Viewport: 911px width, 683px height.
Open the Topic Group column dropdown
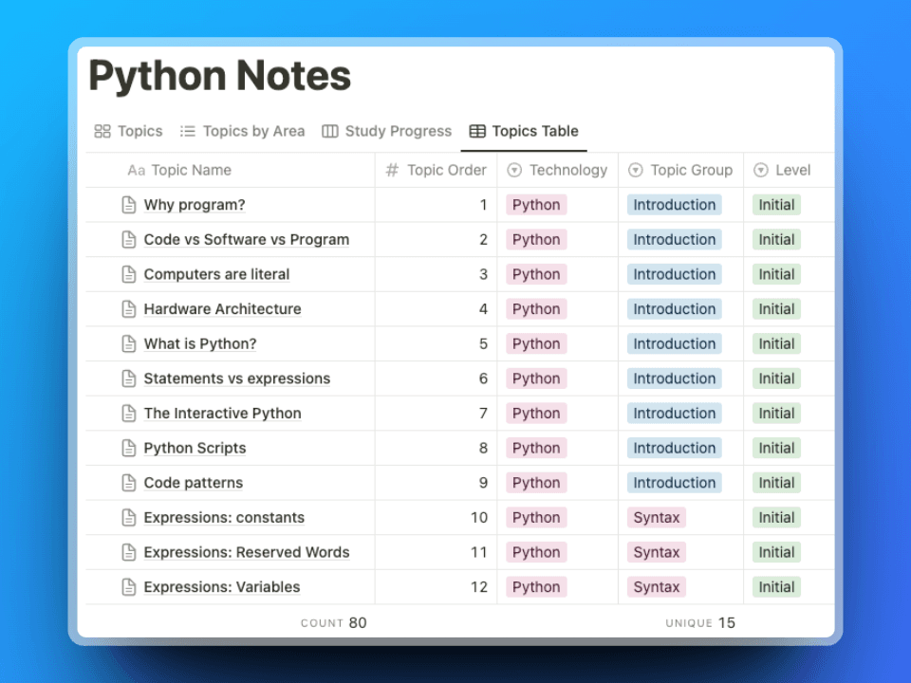(634, 170)
